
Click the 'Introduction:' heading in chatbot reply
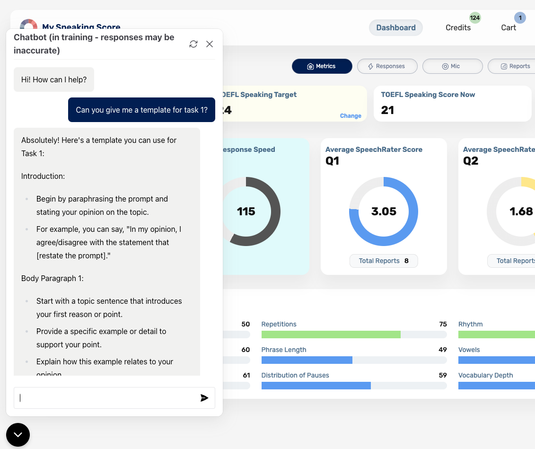(43, 176)
